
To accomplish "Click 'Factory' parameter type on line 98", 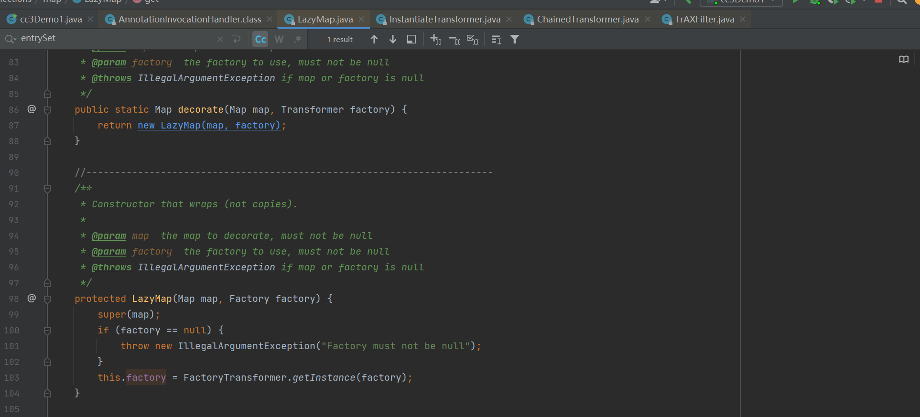I will [249, 299].
